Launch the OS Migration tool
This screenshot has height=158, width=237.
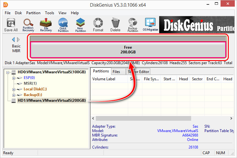click(150, 25)
